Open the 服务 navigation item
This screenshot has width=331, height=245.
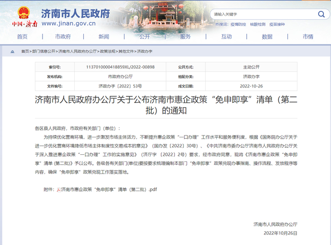point(185,37)
